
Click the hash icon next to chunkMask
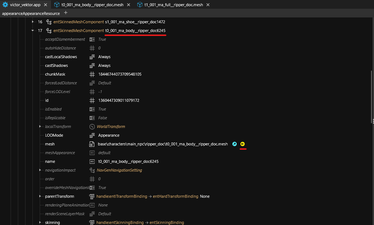click(x=92, y=74)
